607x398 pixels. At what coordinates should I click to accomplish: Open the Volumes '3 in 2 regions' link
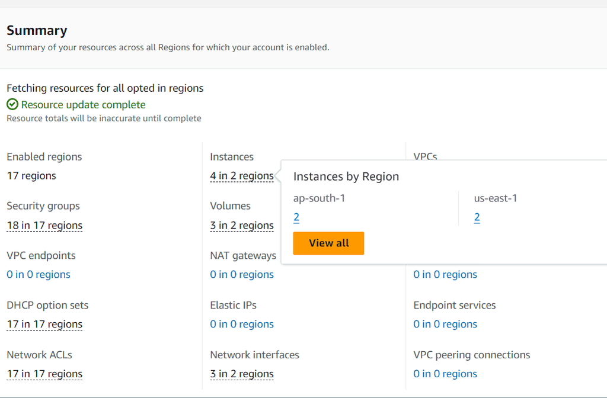click(242, 225)
